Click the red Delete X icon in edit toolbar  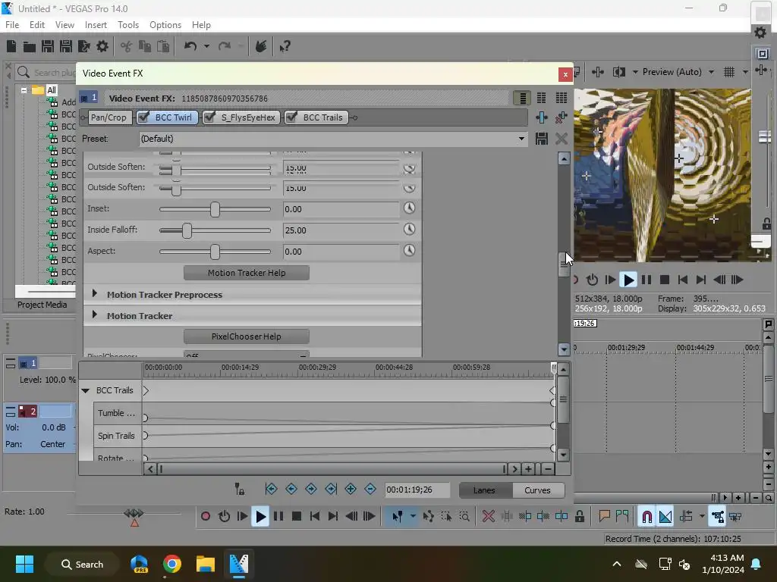coord(488,516)
